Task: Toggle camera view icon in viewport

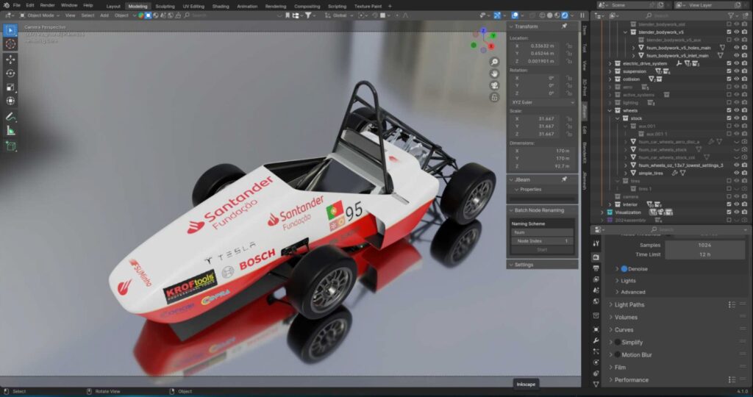Action: 494,85
